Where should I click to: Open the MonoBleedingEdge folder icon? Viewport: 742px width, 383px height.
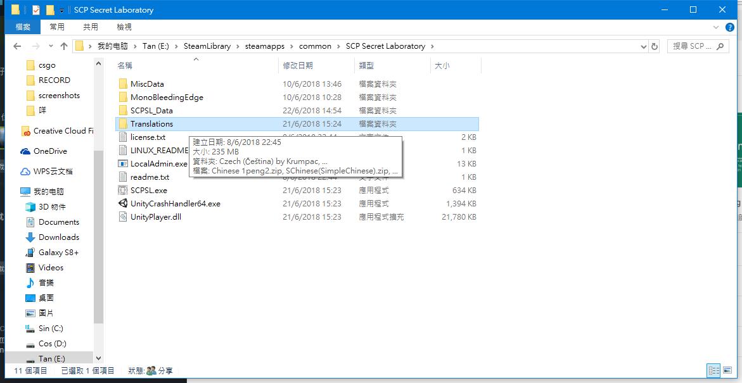123,97
